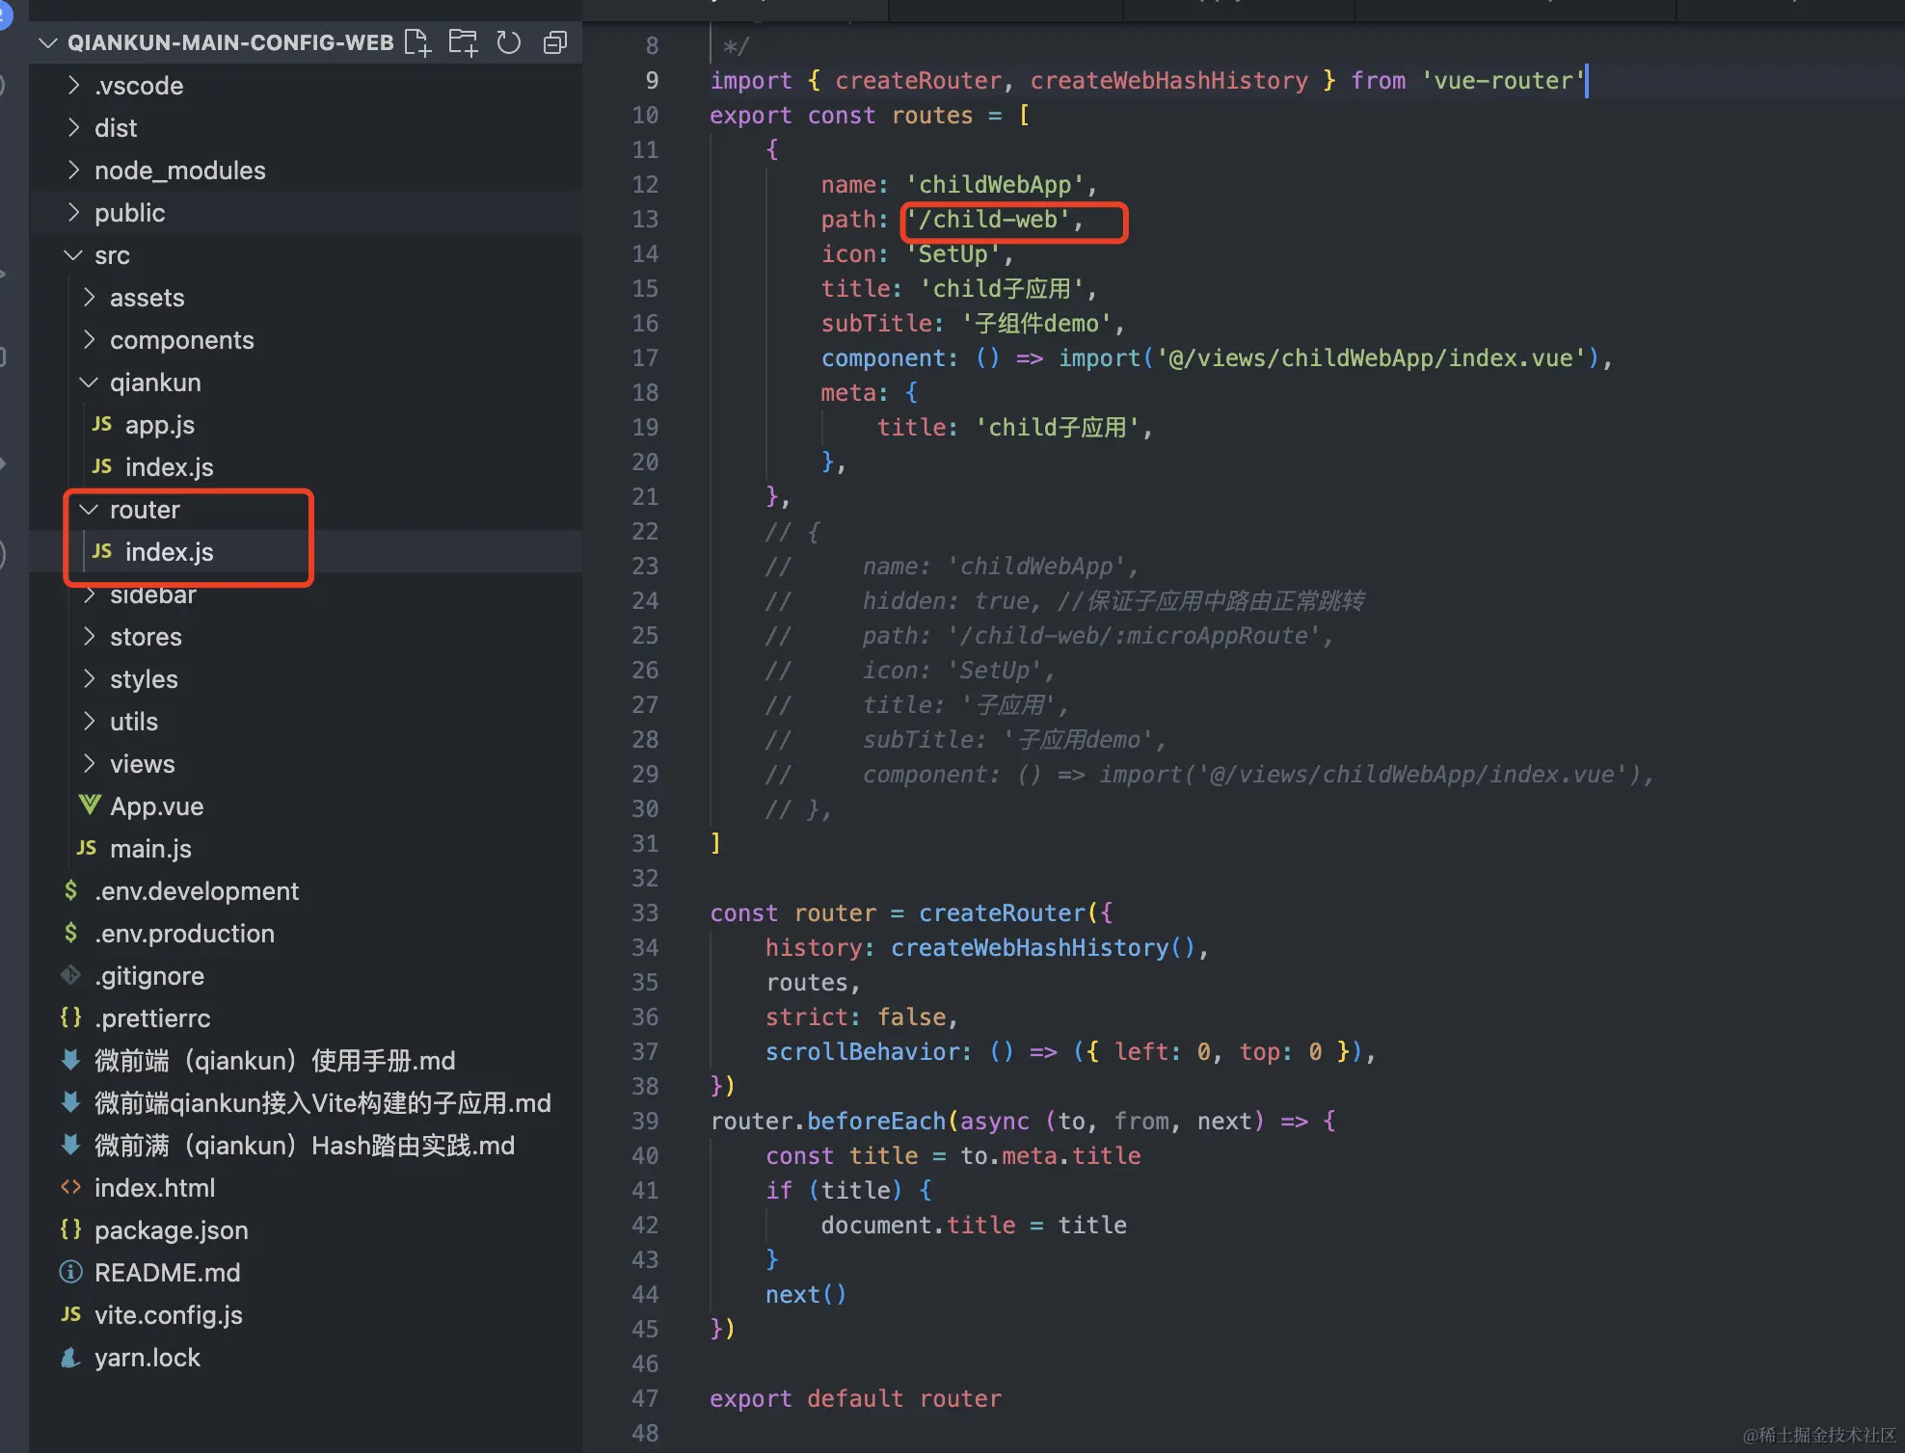Select index.js under the router folder
Screen dimensions: 1905x1453
(169, 552)
